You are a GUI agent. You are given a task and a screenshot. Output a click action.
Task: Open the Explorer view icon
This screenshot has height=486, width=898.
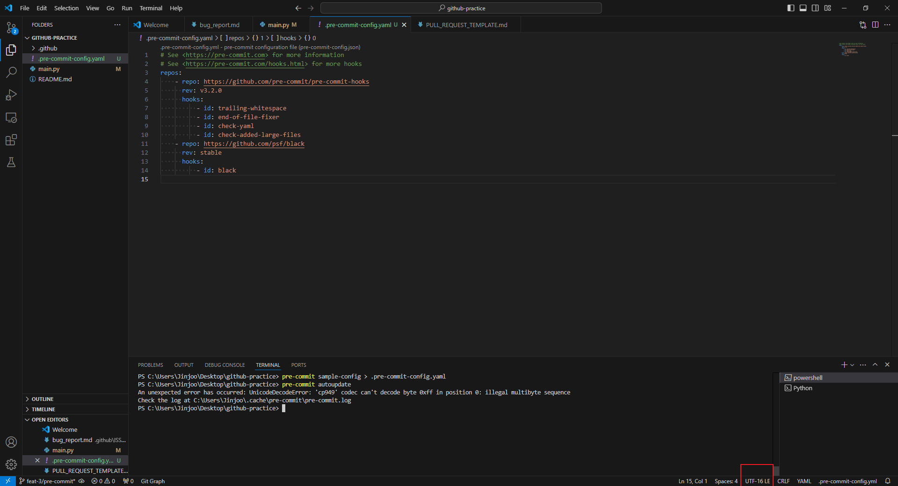coord(11,50)
